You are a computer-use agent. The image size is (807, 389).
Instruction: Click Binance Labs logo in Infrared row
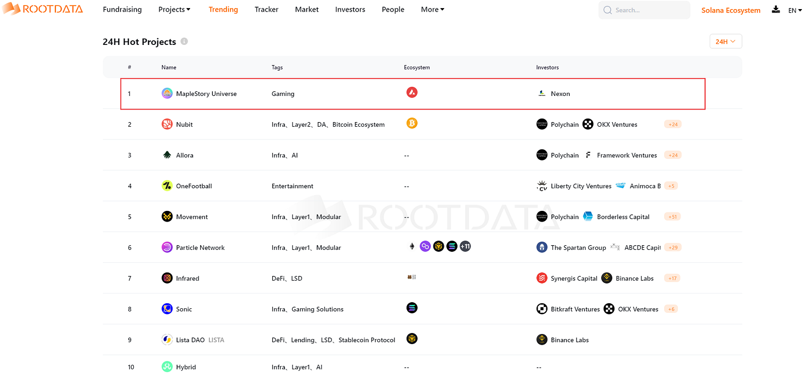point(607,278)
